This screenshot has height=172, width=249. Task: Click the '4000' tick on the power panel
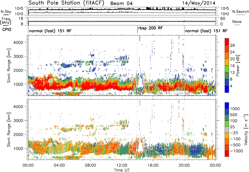(x=18, y=43)
